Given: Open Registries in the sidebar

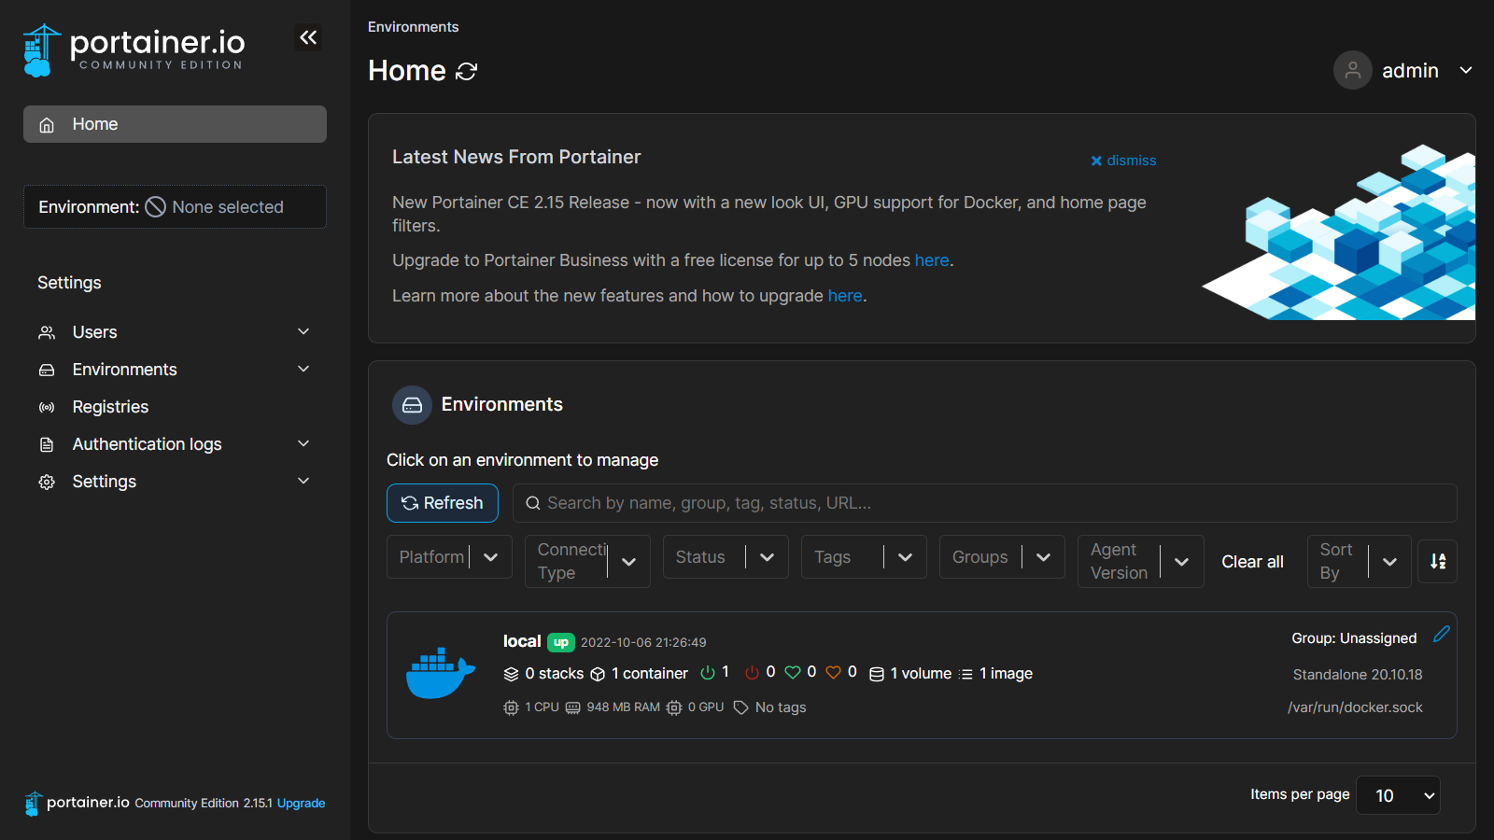Looking at the screenshot, I should click(110, 407).
